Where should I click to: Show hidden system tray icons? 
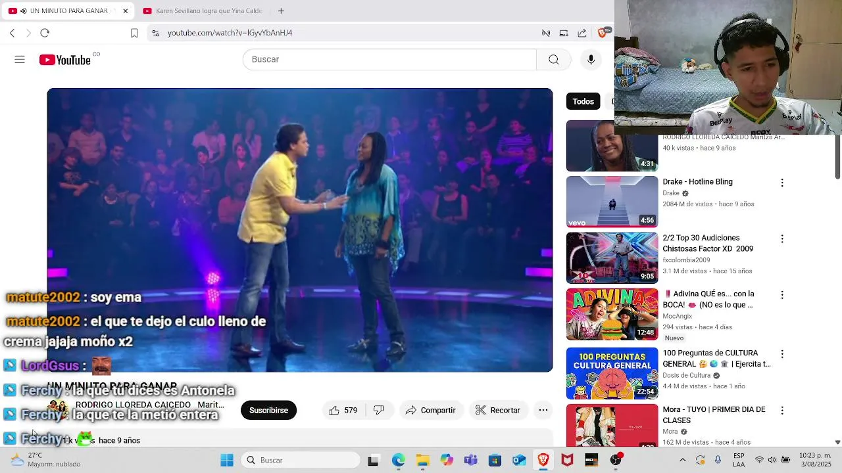(682, 461)
